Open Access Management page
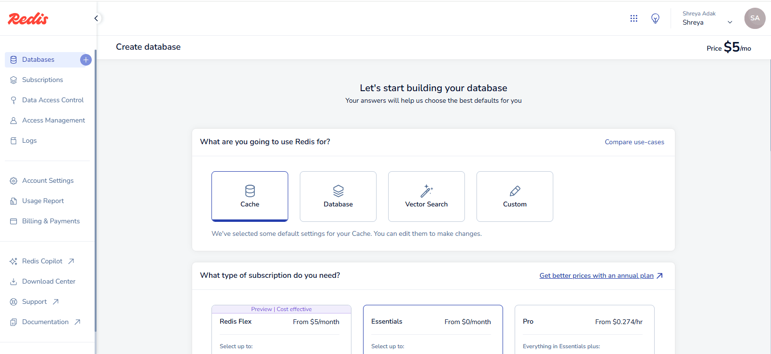The height and width of the screenshot is (354, 771). click(54, 121)
